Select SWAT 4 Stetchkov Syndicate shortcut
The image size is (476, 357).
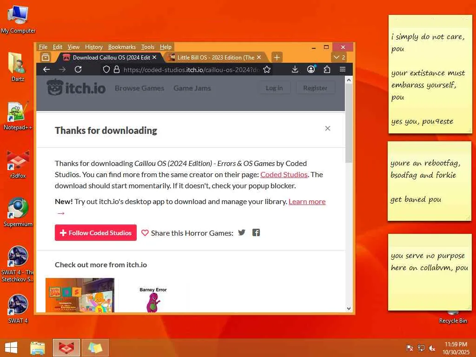point(18,264)
